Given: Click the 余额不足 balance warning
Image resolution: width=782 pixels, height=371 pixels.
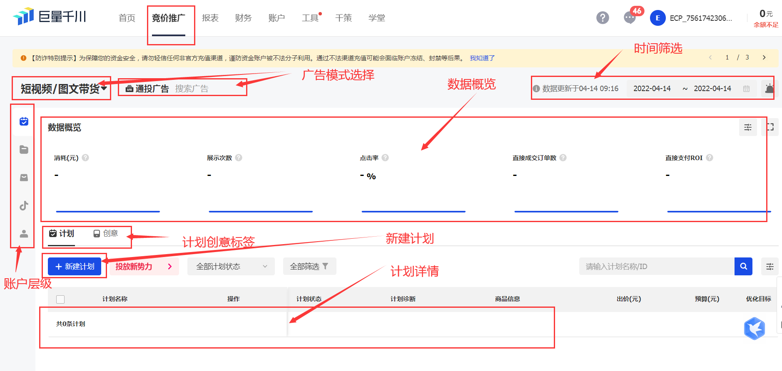Looking at the screenshot, I should (x=766, y=25).
